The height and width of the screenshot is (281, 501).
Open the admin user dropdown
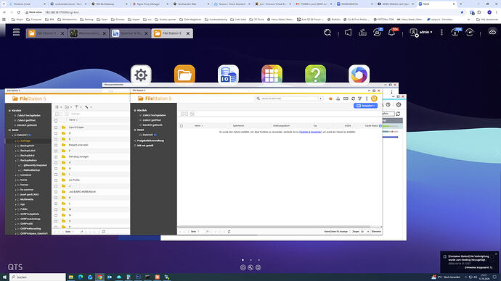coord(421,32)
